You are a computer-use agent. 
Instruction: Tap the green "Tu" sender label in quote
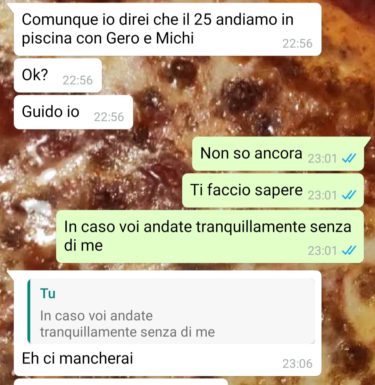pos(48,294)
